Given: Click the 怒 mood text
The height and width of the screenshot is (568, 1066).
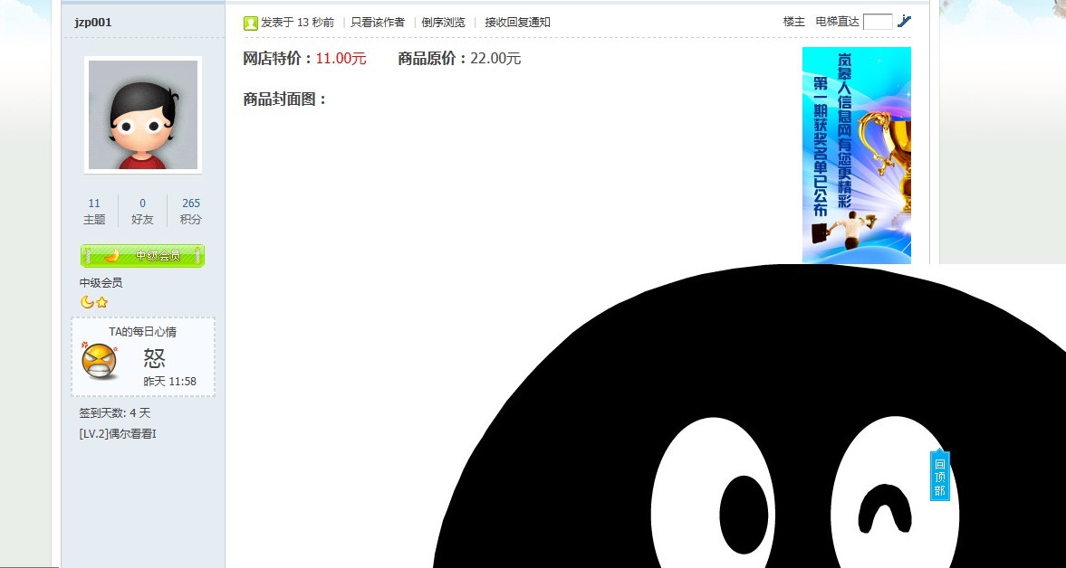Looking at the screenshot, I should coord(155,357).
